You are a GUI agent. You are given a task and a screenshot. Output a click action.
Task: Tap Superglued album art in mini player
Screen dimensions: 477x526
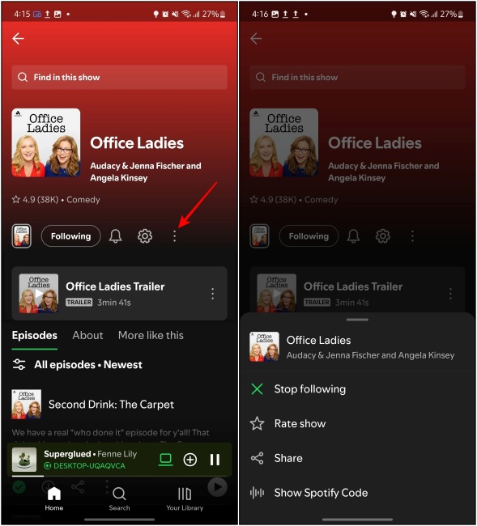click(x=24, y=460)
